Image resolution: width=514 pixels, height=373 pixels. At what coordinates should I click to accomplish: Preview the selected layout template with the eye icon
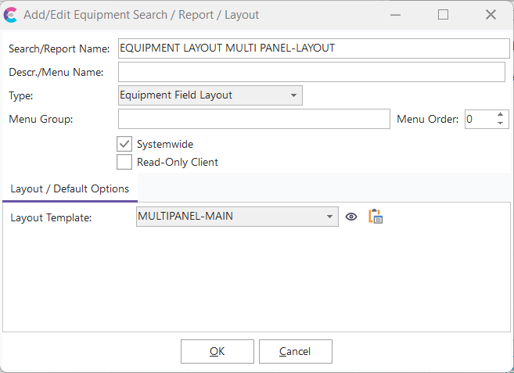pos(351,217)
